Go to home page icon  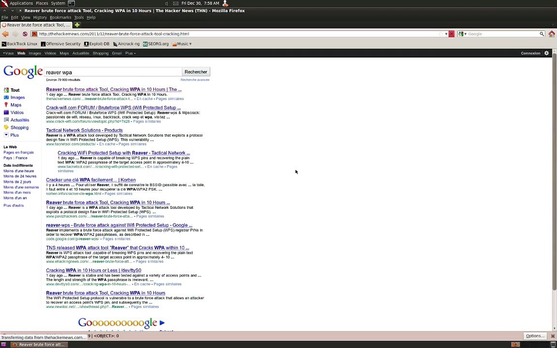552,34
